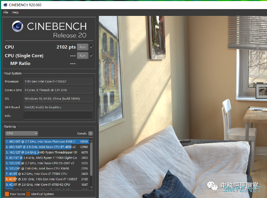The image size is (267, 198).
Task: Select ranking row Xeon CPU E5-2697 v2
Action: click(x=47, y=163)
